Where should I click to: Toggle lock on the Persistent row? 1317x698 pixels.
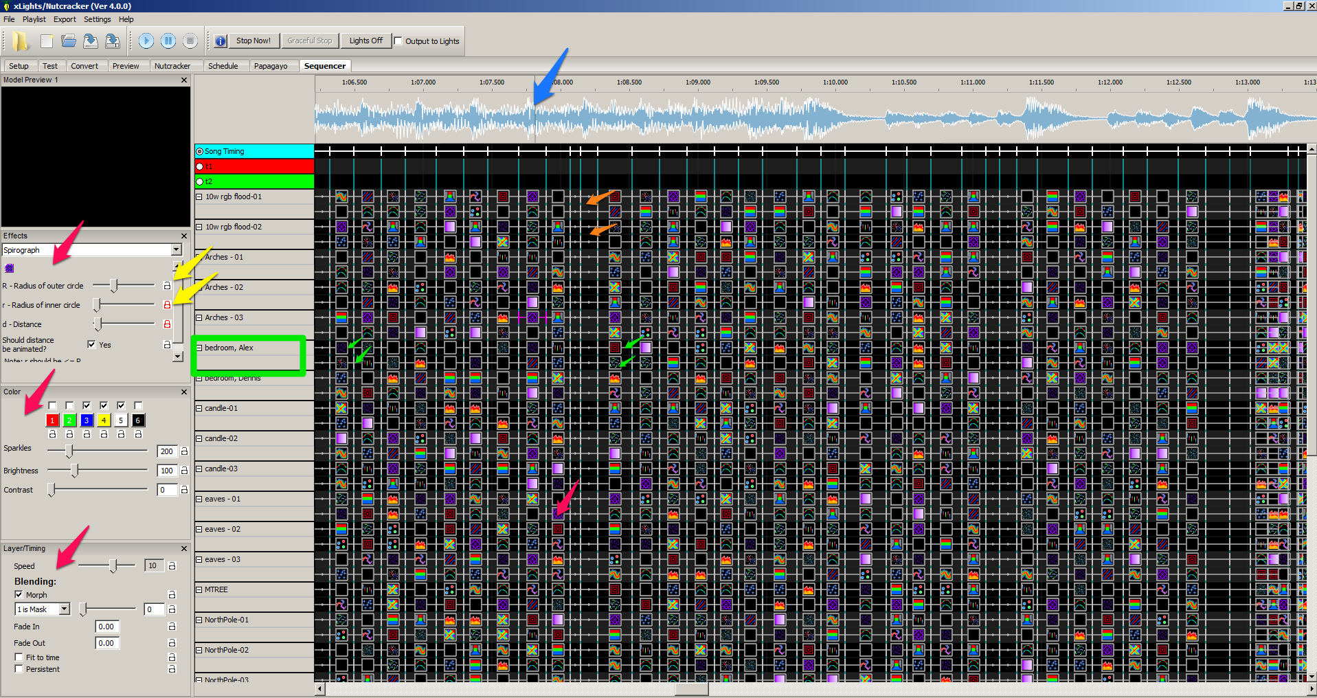pos(172,668)
